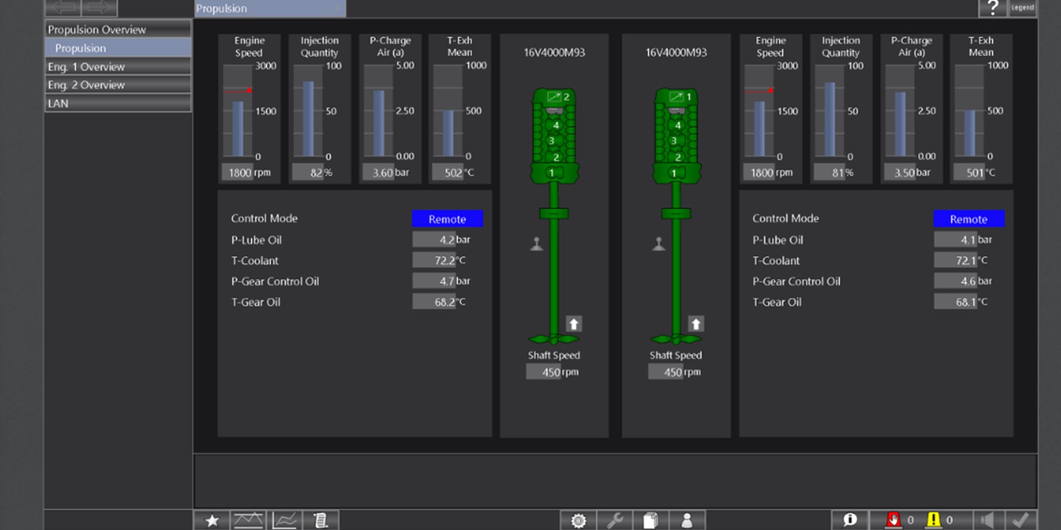Viewport: 1061px width, 530px height.
Task: Click the favorites star icon
Action: click(212, 520)
